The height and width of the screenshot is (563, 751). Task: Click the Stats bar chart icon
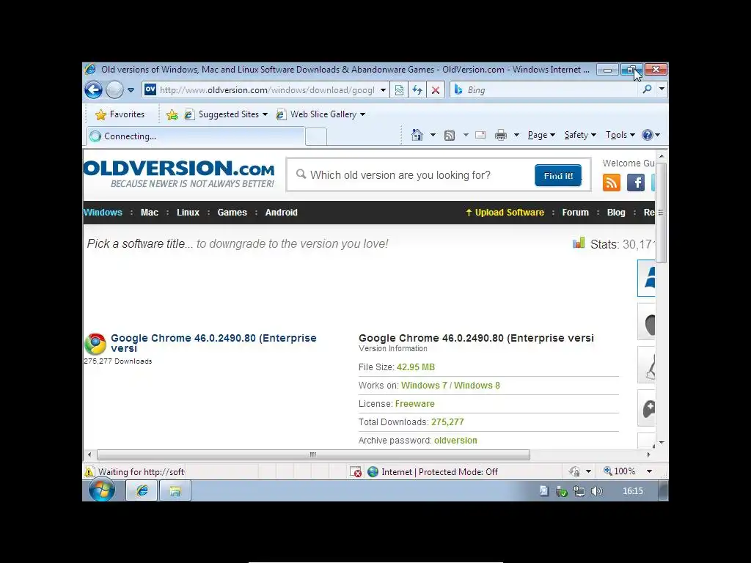(579, 243)
